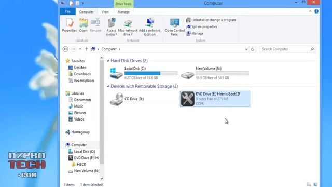Viewport: 332px width, 187px height.
Task: Click Local Disk (C:) usage bar
Action: [151, 73]
